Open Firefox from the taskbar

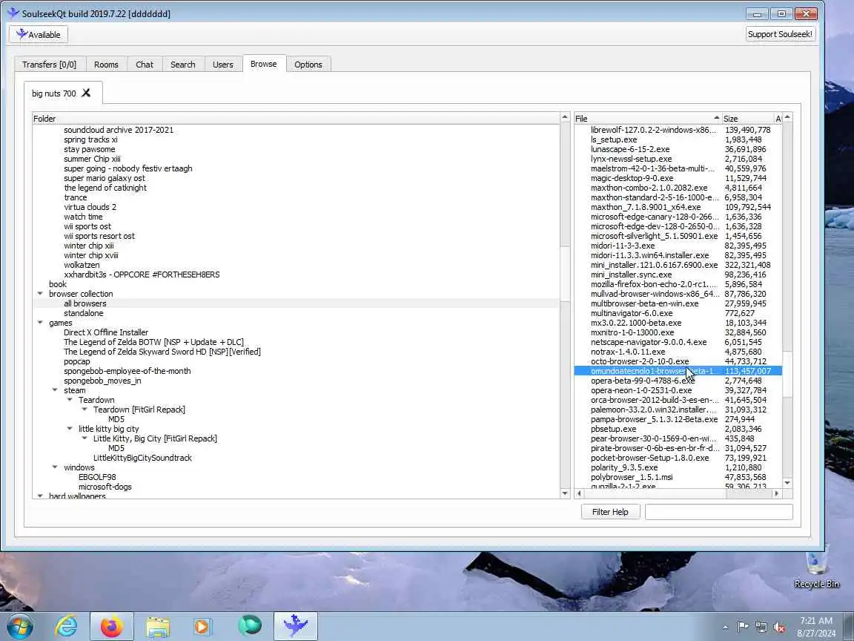tap(112, 626)
